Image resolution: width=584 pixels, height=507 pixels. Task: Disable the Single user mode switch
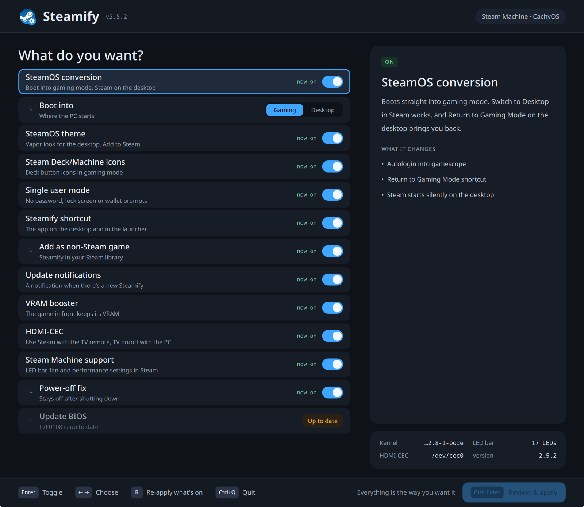tap(333, 195)
